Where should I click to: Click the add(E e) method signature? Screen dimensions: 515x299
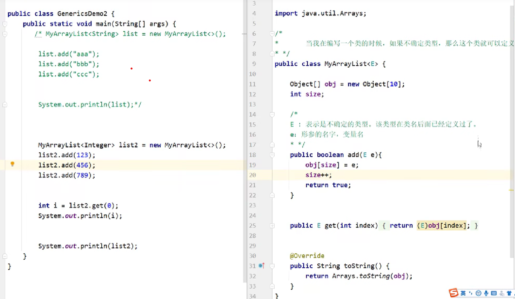click(x=336, y=155)
